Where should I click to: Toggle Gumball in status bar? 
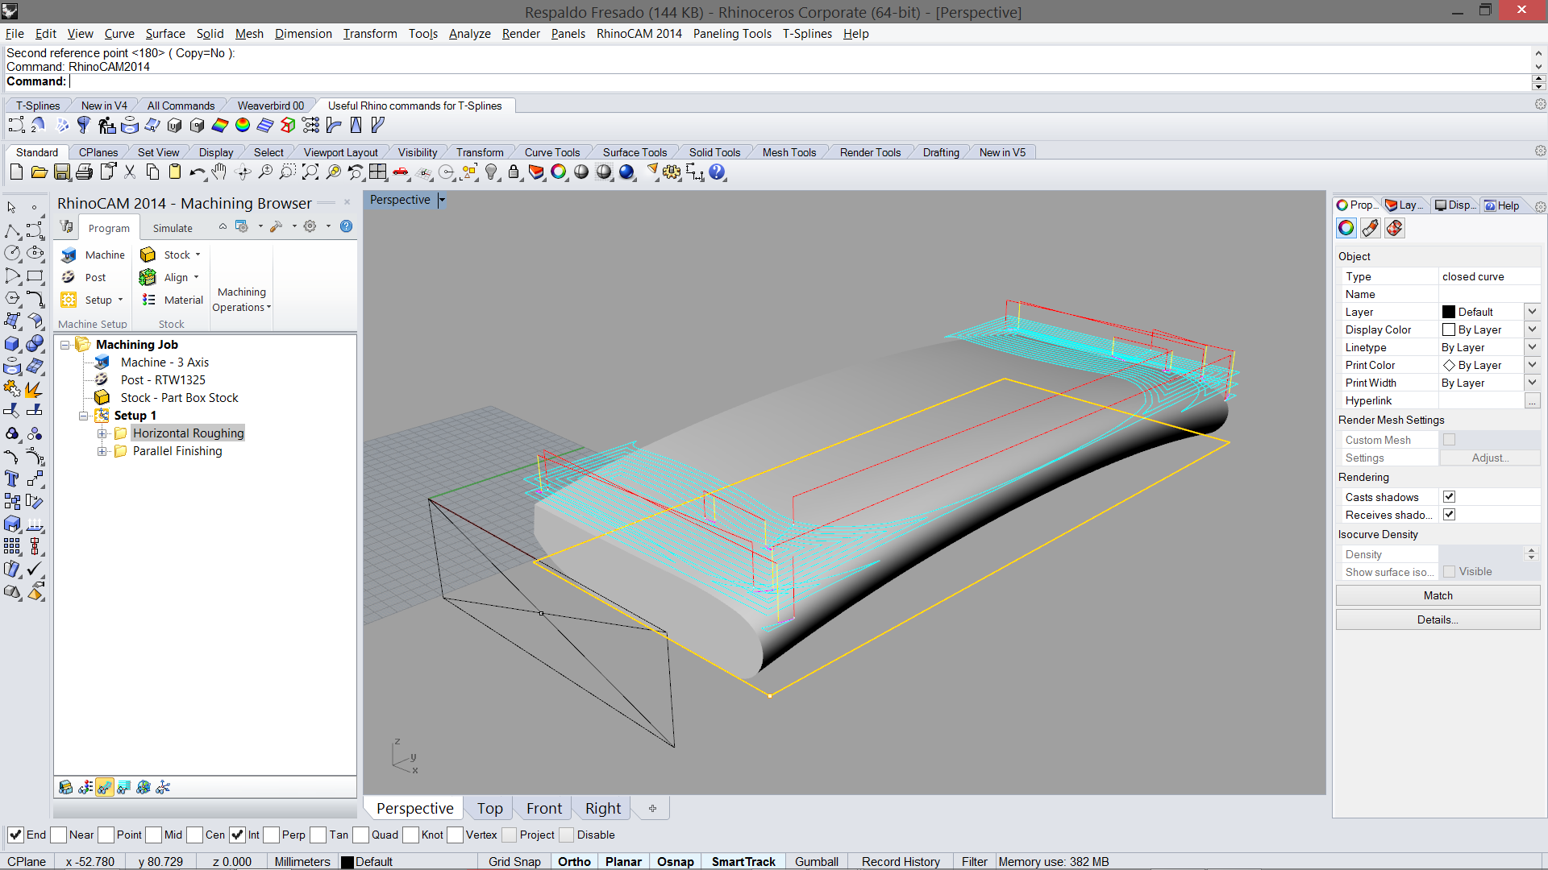coord(817,861)
